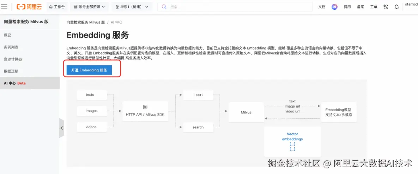Click the 向量检索服务 Milvus 版 breadcrumb
418x174 pixels.
pos(86,22)
